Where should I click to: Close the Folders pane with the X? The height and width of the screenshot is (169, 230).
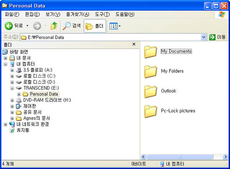pyautogui.click(x=134, y=44)
